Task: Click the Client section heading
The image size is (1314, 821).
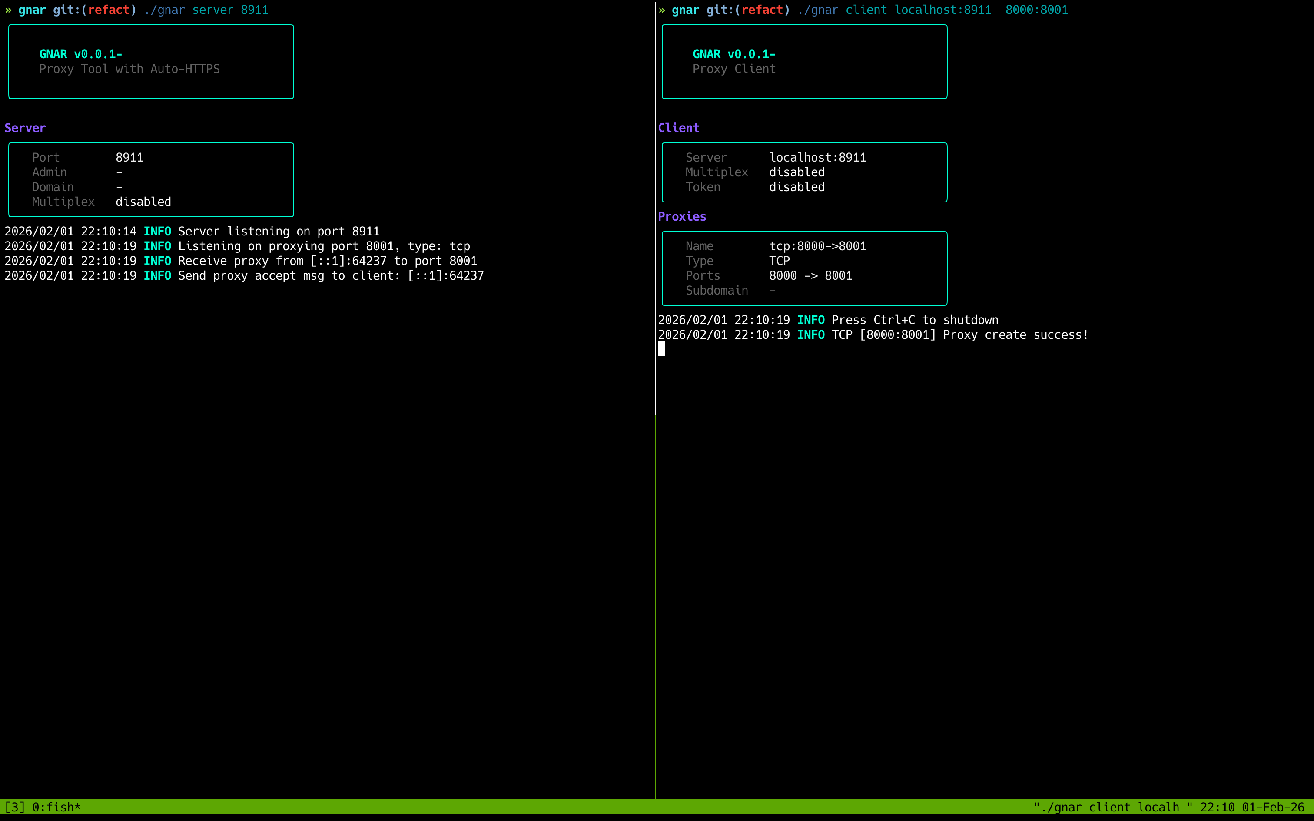Action: point(678,128)
